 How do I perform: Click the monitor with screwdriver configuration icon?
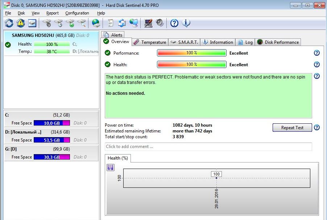click(x=148, y=23)
